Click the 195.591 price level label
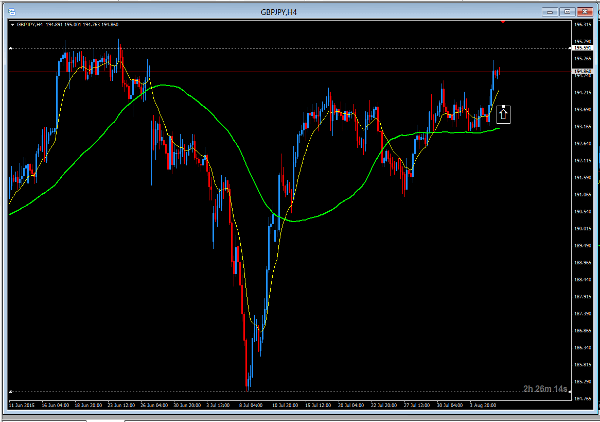Screen dimensions: 600x422 pos(583,48)
